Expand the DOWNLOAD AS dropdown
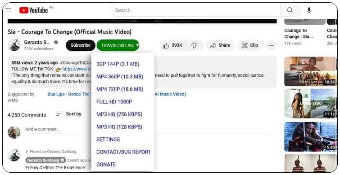 pos(118,45)
